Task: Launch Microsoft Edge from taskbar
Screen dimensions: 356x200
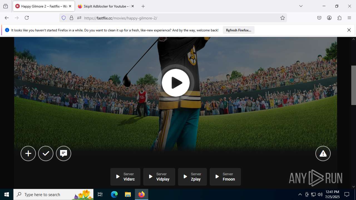Action: [114, 194]
